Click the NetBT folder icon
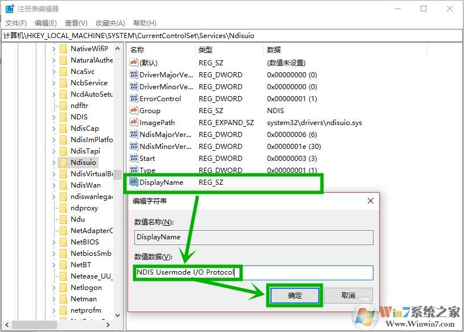The height and width of the screenshot is (332, 464). (x=64, y=265)
